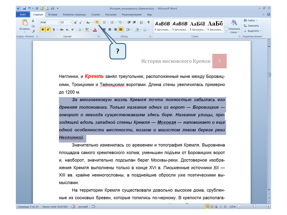Toggle bold formatting (Ж)
The width and height of the screenshot is (287, 215).
coord(42,30)
